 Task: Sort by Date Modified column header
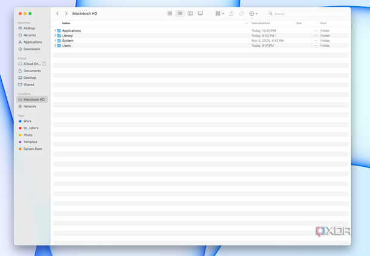tap(261, 23)
